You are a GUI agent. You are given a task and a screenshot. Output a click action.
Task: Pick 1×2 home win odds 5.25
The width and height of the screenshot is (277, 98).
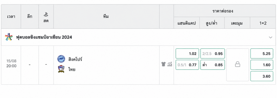coord(262,53)
